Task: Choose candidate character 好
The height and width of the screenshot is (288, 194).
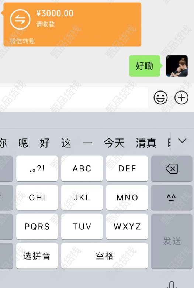Action: click(x=45, y=143)
